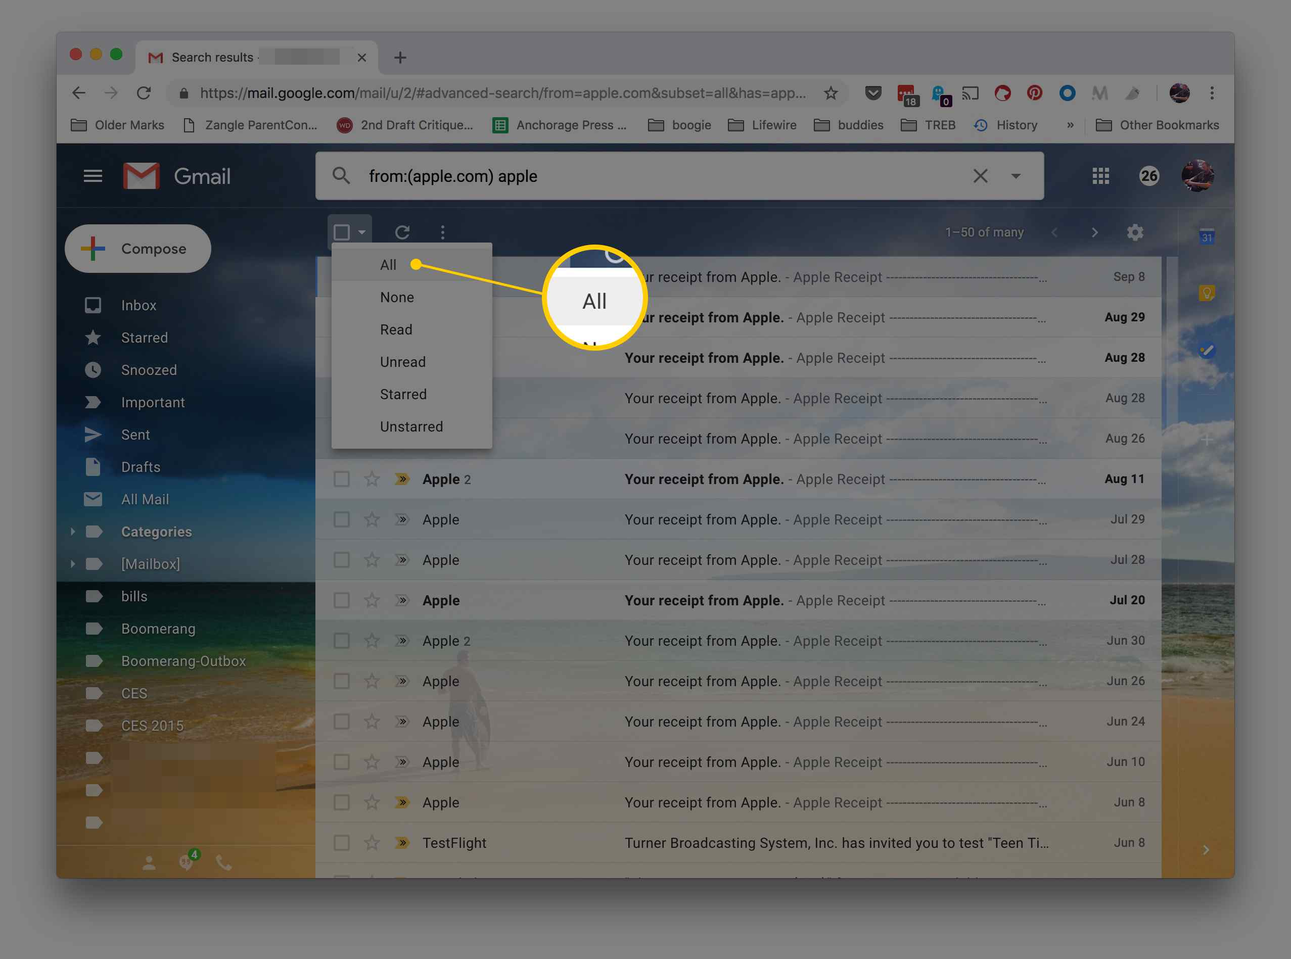Open the Tasks side panel icon

[x=1207, y=351]
